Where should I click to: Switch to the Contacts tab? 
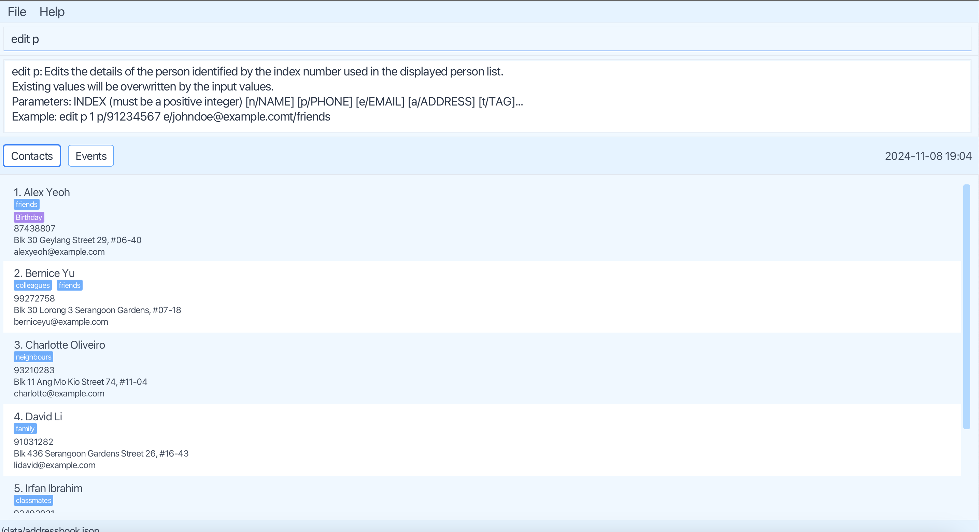(x=32, y=156)
